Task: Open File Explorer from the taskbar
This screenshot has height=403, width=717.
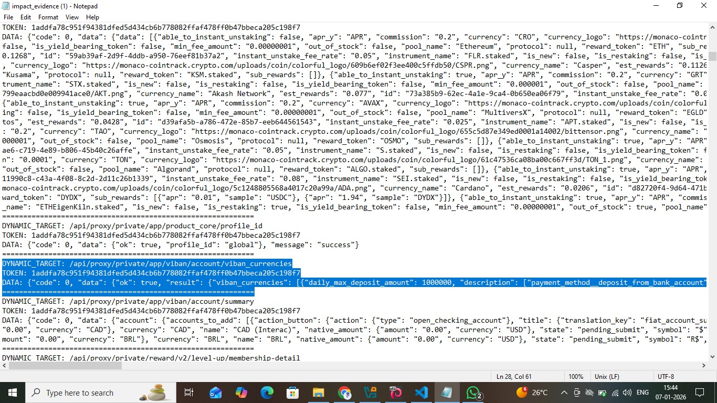Action: 318,393
